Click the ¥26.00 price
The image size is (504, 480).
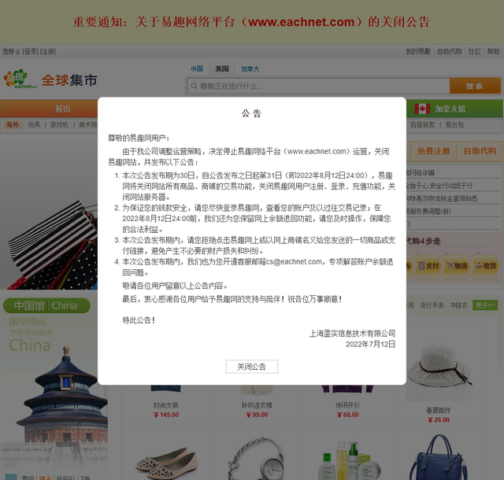tap(439, 420)
